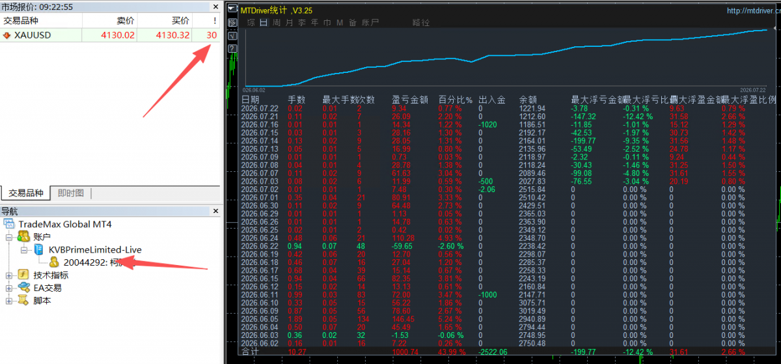Click the total profit 1000.74
Image resolution: width=781 pixels, height=364 pixels.
tap(405, 352)
